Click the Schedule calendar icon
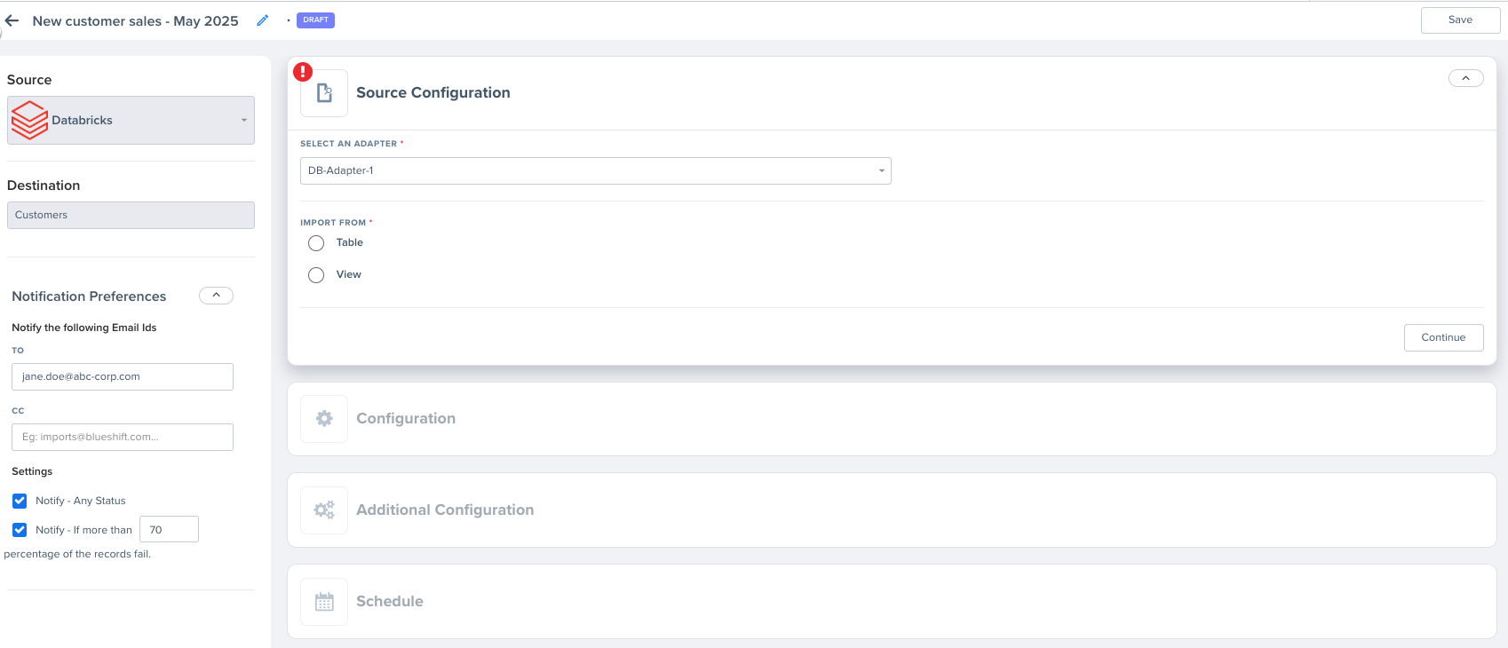Image resolution: width=1508 pixels, height=648 pixels. pos(324,602)
